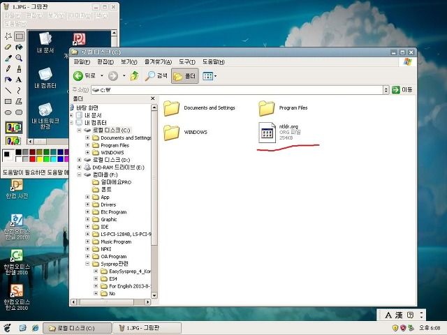Image resolution: width=447 pixels, height=335 pixels.
Task: Click the Forward arrow in Explorer toolbar
Action: [113, 76]
